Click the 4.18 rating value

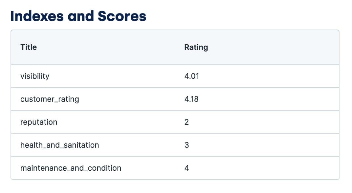click(191, 99)
